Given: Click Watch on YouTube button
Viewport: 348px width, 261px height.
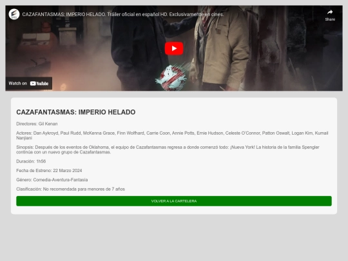Looking at the screenshot, I should tap(28, 83).
